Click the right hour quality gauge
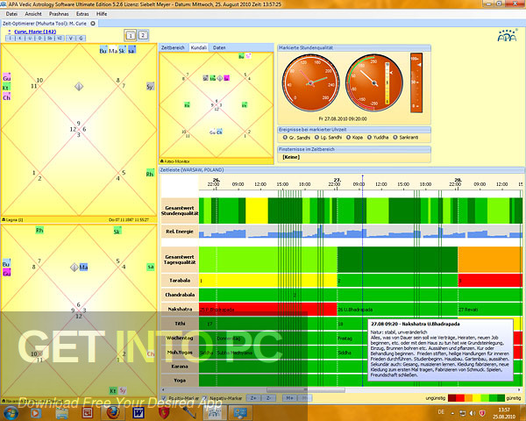This screenshot has width=526, height=421. pyautogui.click(x=374, y=82)
